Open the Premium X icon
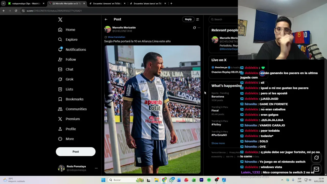Viewport: 327px width, 184px height. click(x=60, y=119)
